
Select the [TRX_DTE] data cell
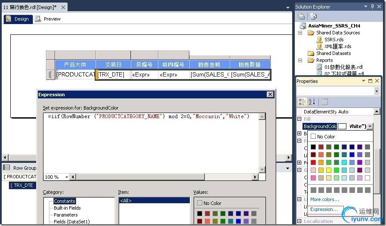(113, 74)
